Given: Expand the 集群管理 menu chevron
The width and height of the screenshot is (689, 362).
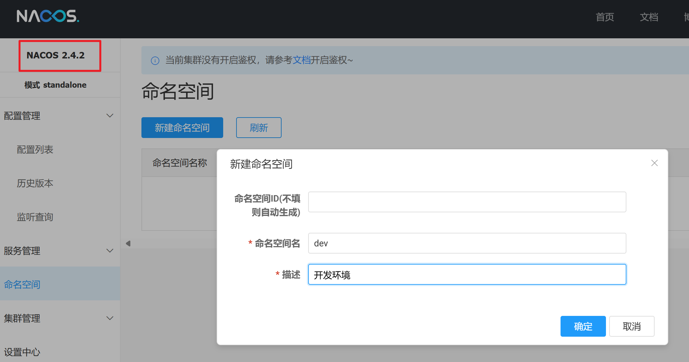Looking at the screenshot, I should click(x=110, y=318).
